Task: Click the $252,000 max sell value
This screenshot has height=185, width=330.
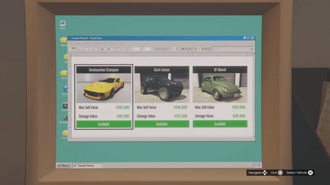Action: pos(238,107)
